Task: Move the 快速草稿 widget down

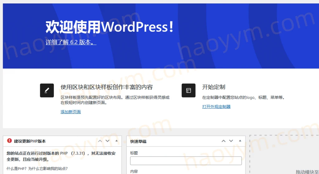Action: click(x=231, y=141)
